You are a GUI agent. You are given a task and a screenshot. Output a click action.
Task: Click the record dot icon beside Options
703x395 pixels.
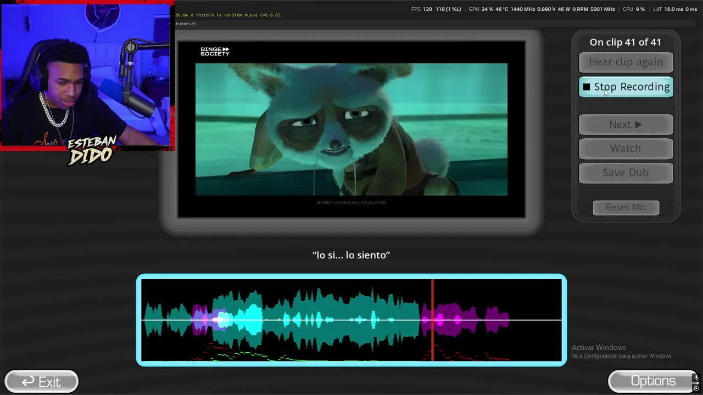[696, 388]
